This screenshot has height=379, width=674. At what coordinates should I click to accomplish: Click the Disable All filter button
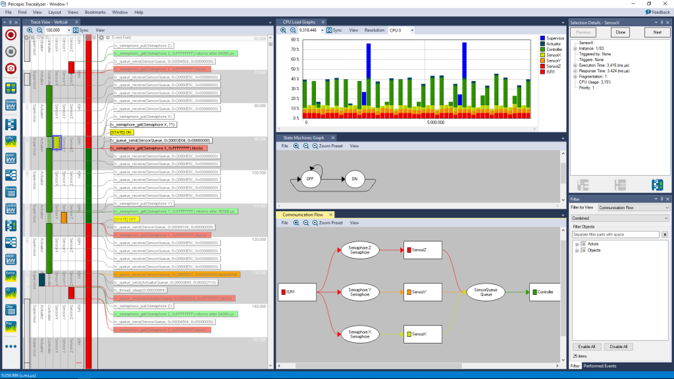pos(619,347)
